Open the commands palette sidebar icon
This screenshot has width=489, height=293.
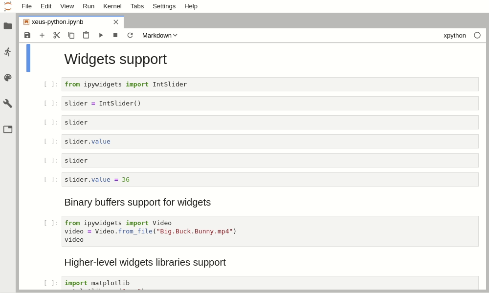8,78
